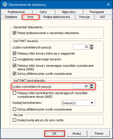
Task: Switch to the Algorytmy tab
Action: pos(69,12)
